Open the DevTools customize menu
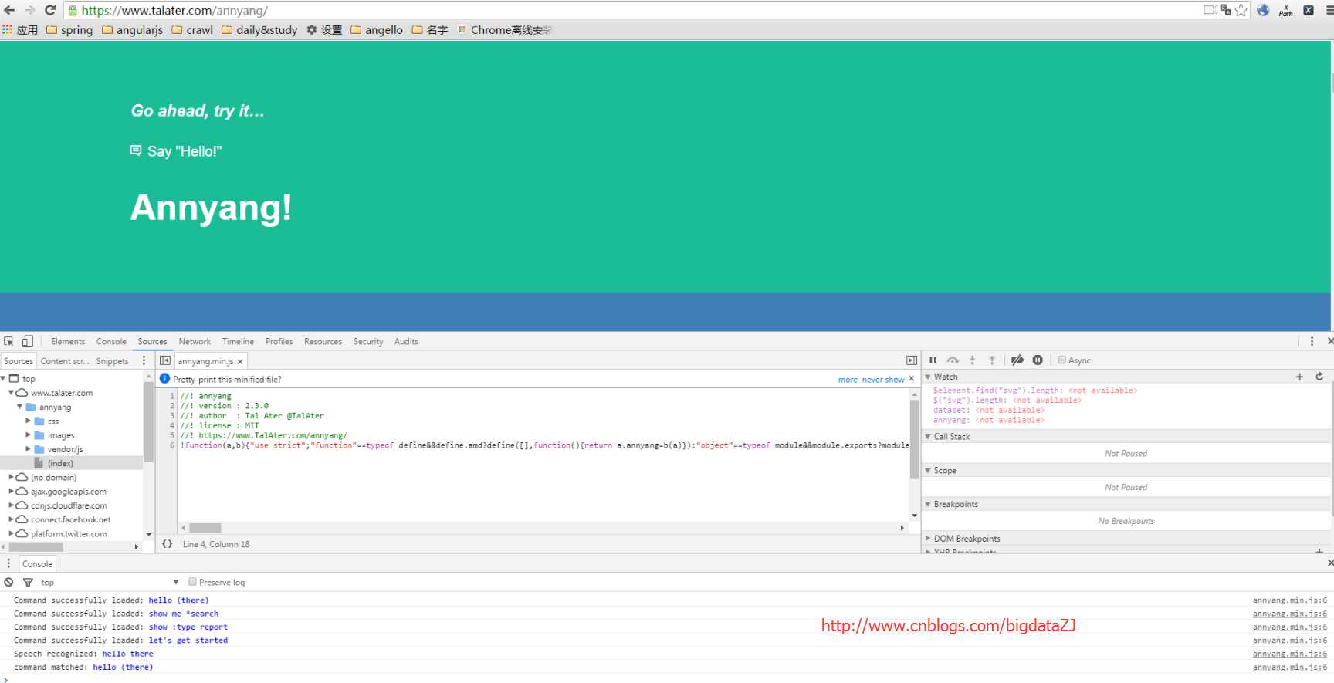 coord(1312,341)
